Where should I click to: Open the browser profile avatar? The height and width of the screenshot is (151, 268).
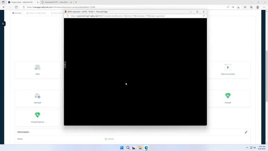click(258, 7)
